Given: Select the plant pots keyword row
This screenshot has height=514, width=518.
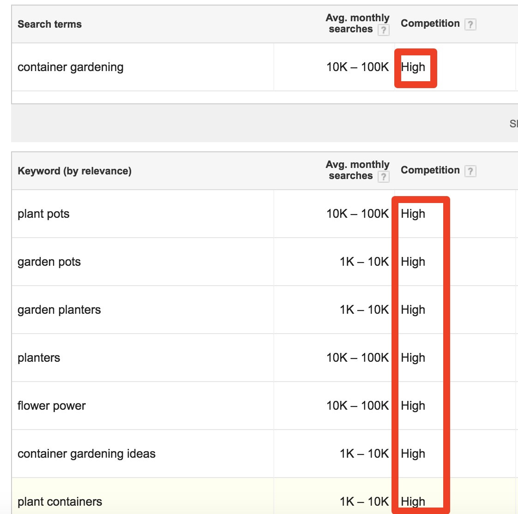Looking at the screenshot, I should pos(43,214).
